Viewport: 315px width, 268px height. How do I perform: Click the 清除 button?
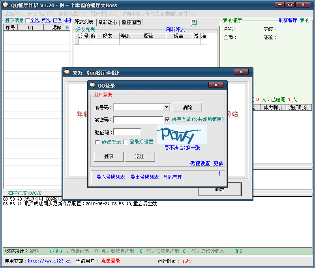[x=187, y=107]
